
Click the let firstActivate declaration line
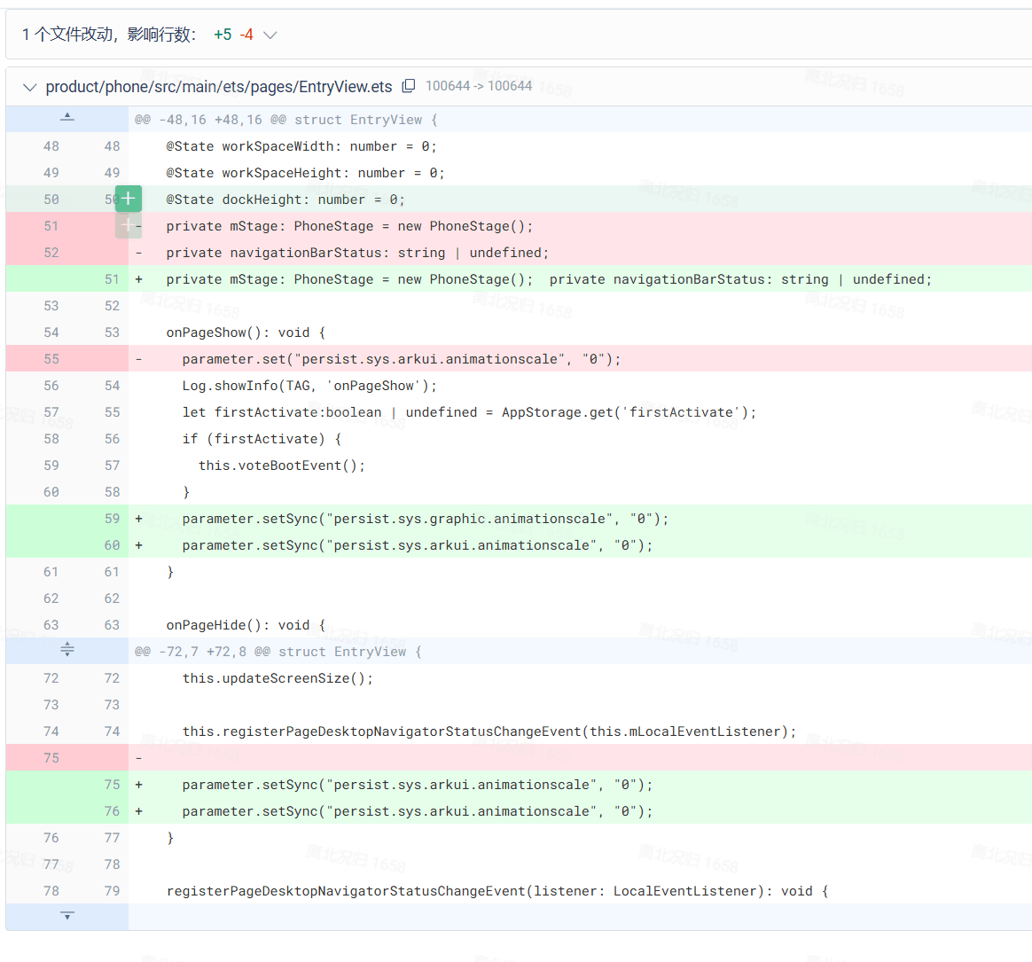[469, 412]
